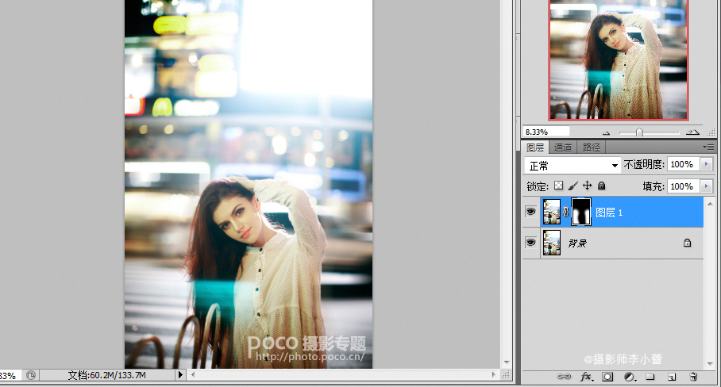
Task: Click layers list scroll up arrow
Action: click(x=710, y=203)
